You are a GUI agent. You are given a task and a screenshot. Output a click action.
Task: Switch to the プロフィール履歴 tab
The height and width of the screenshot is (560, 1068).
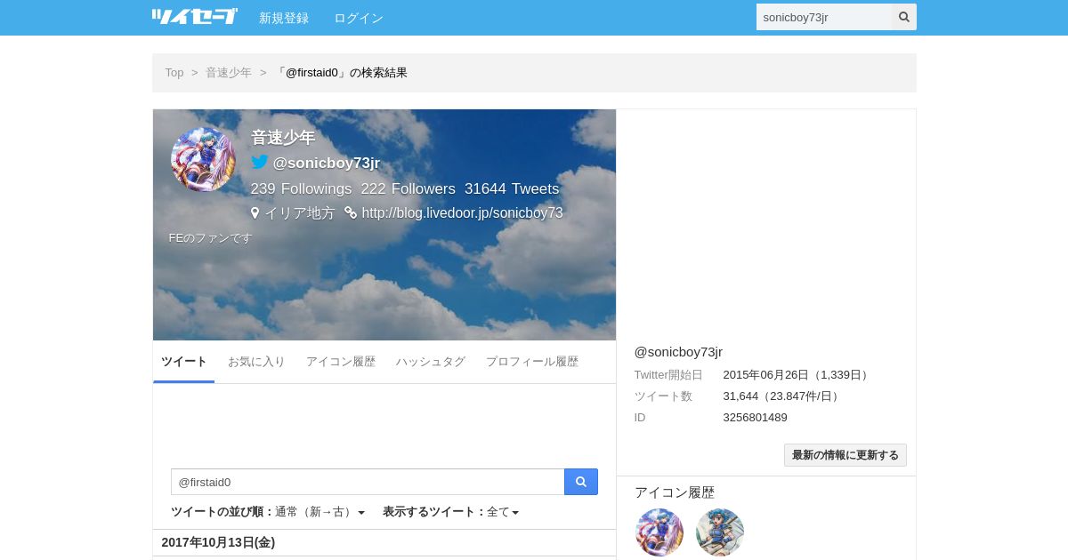(x=532, y=362)
